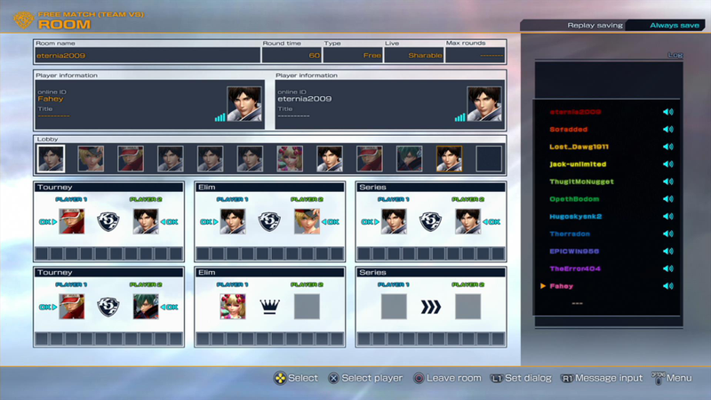Screen dimensions: 711x400
Task: Click top Series Player 2 portrait
Action: click(x=468, y=221)
